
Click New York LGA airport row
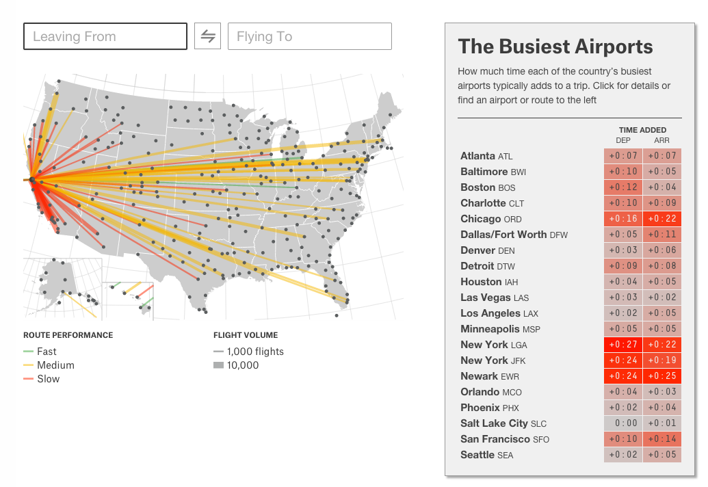coord(571,345)
